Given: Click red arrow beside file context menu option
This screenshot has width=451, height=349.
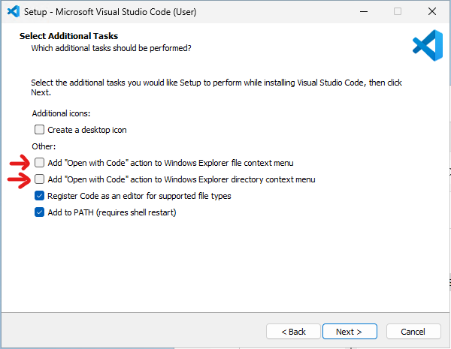Looking at the screenshot, I should (x=20, y=163).
